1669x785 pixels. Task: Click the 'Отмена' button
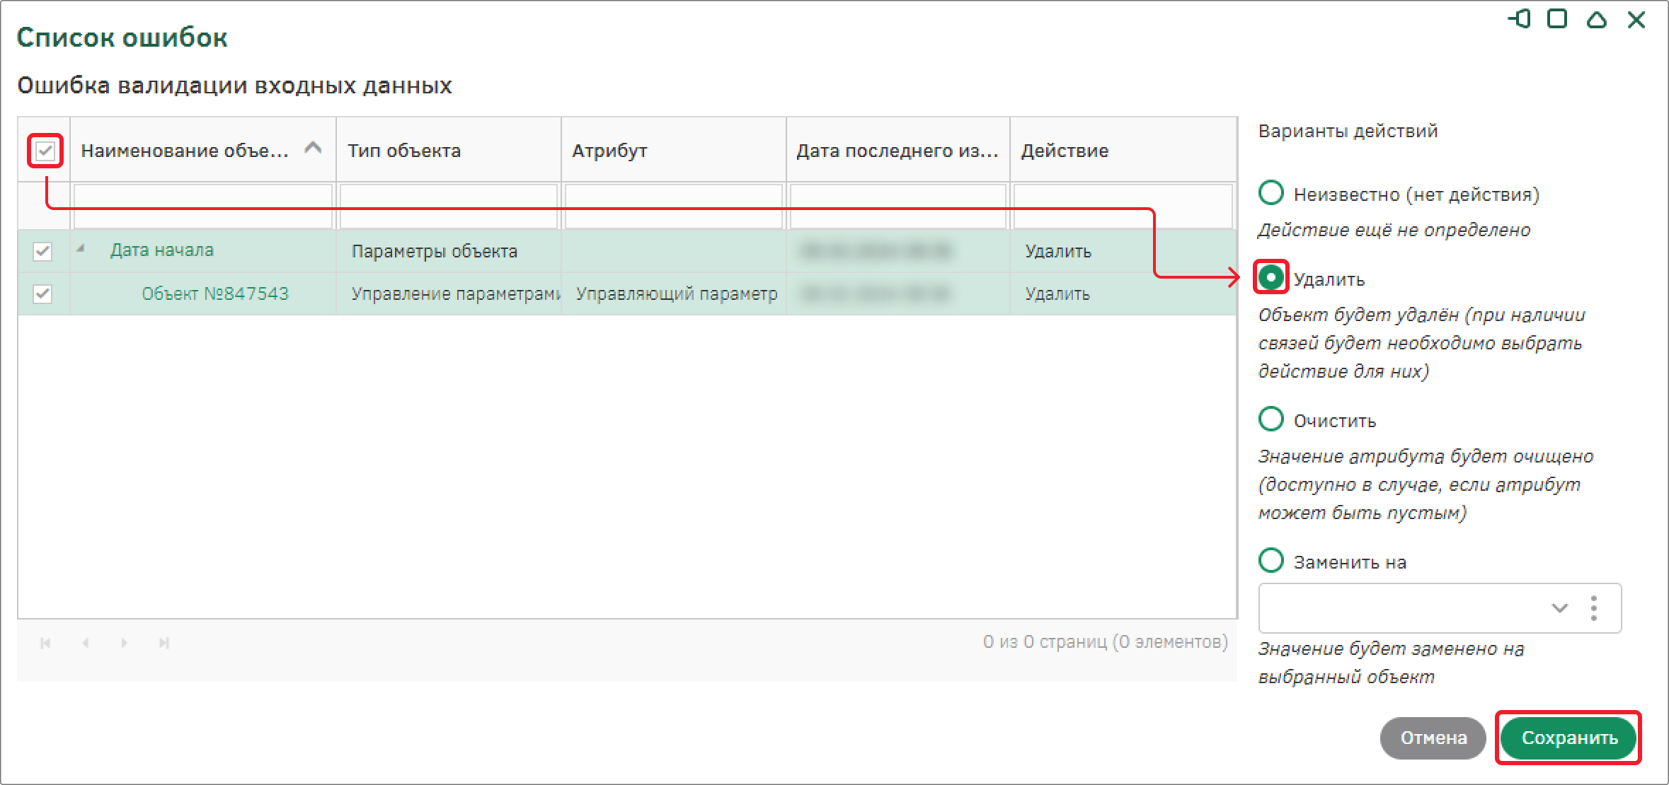[1433, 738]
